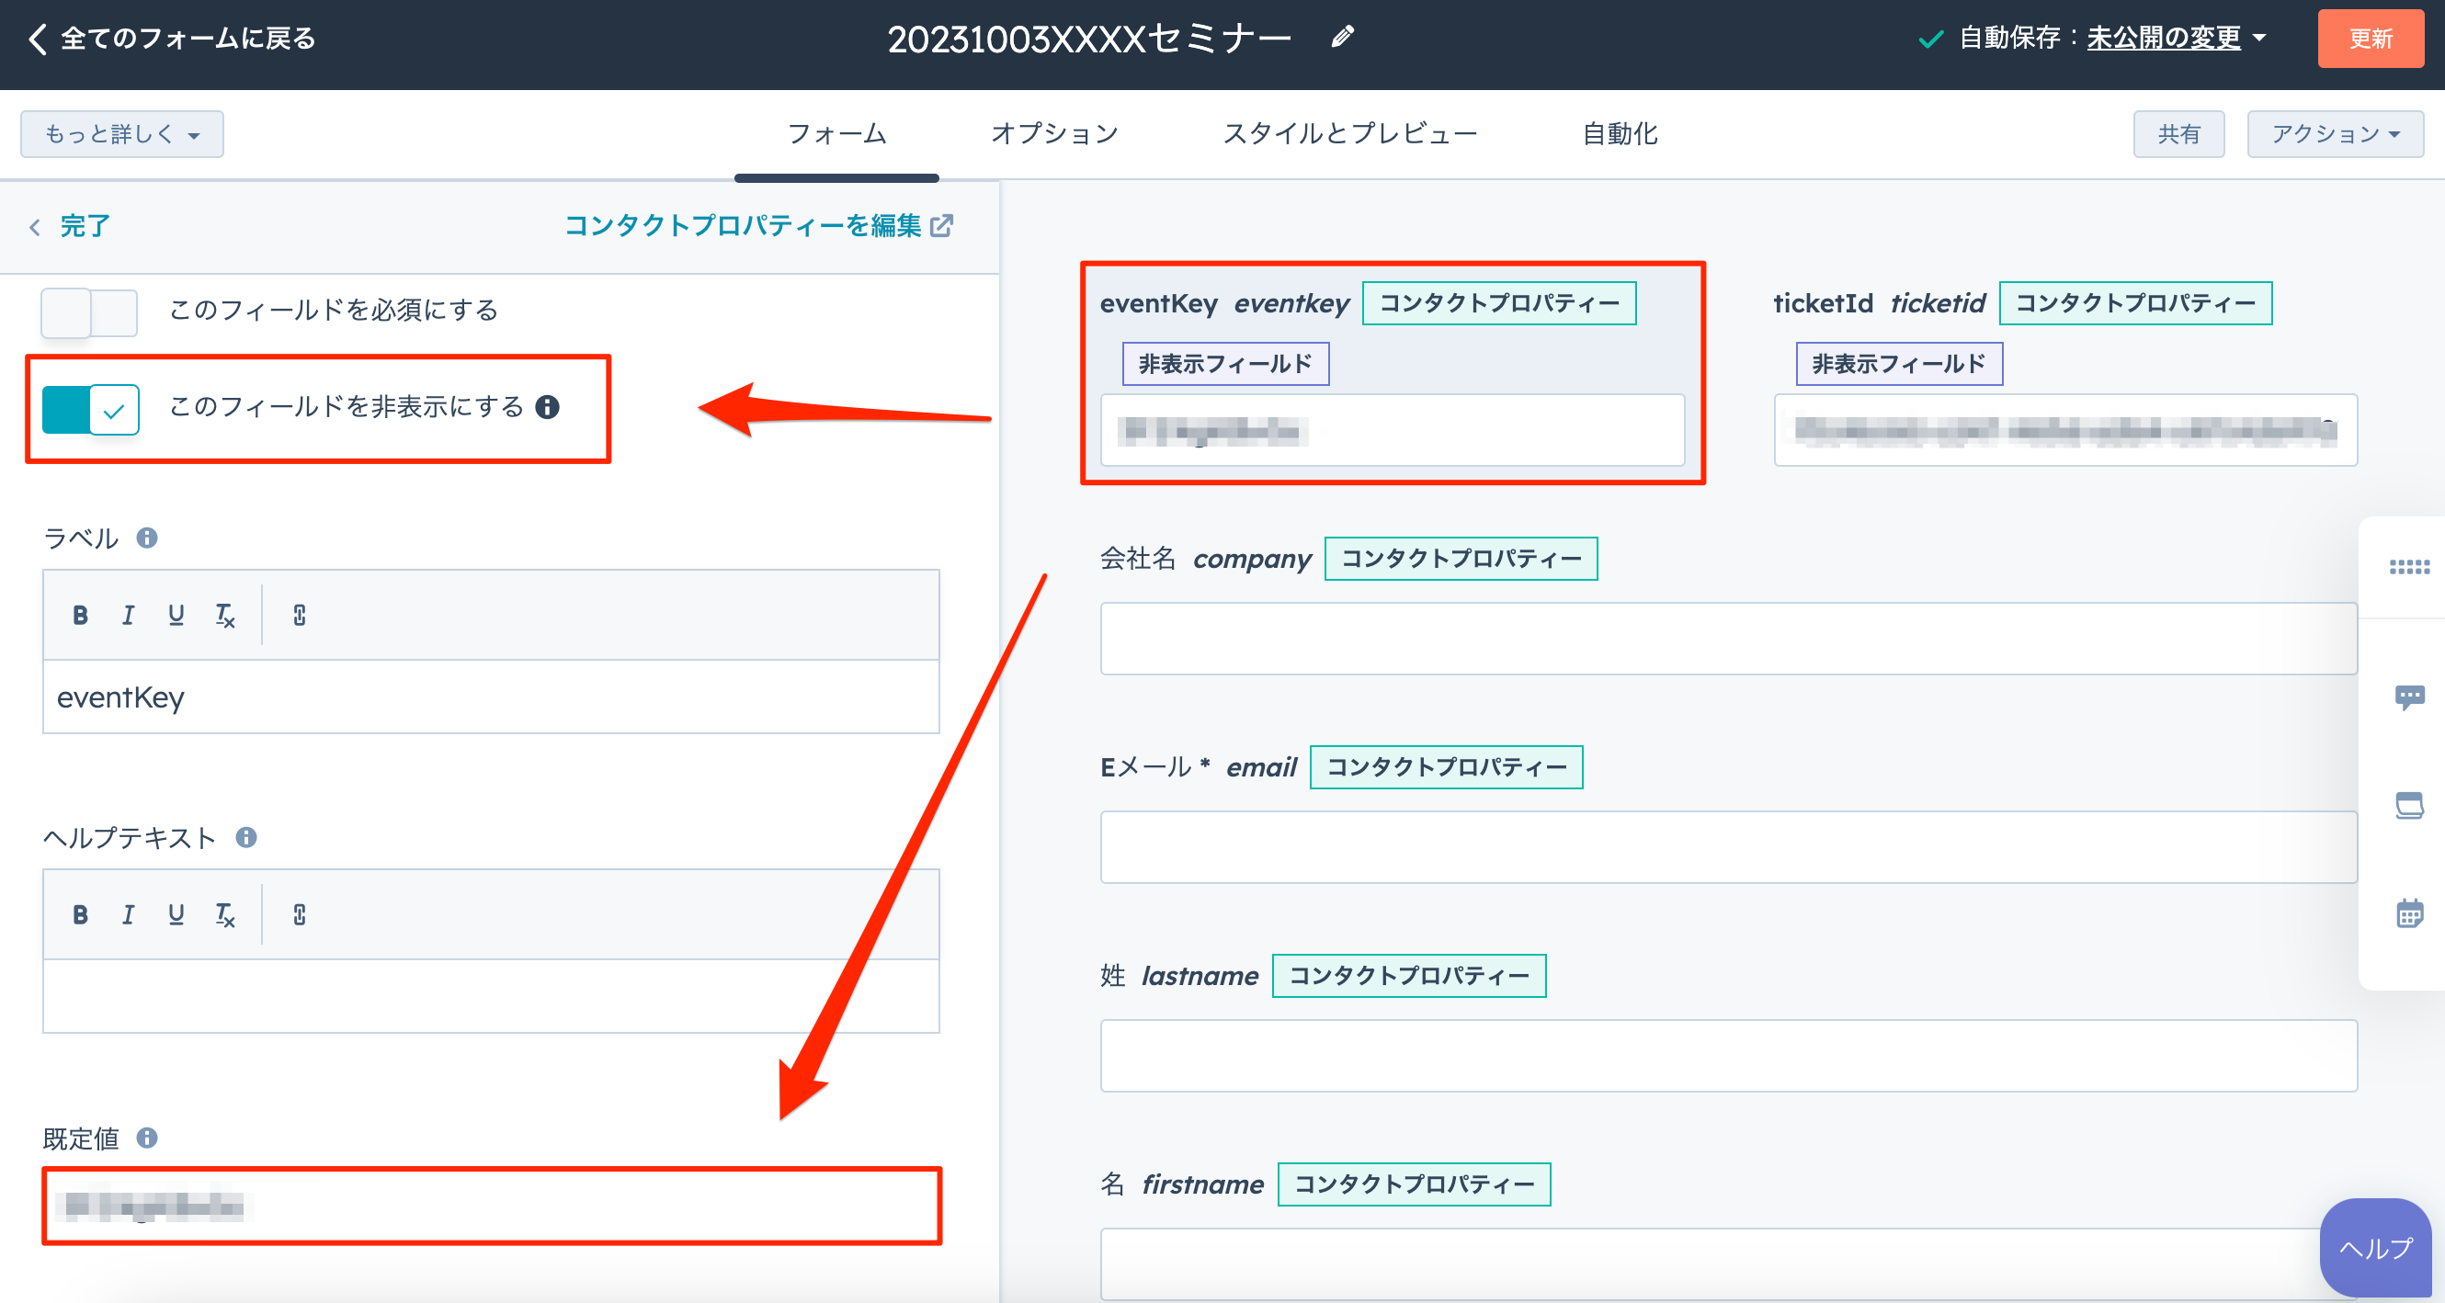Image resolution: width=2445 pixels, height=1303 pixels.
Task: Click the 共有 button
Action: click(2178, 134)
